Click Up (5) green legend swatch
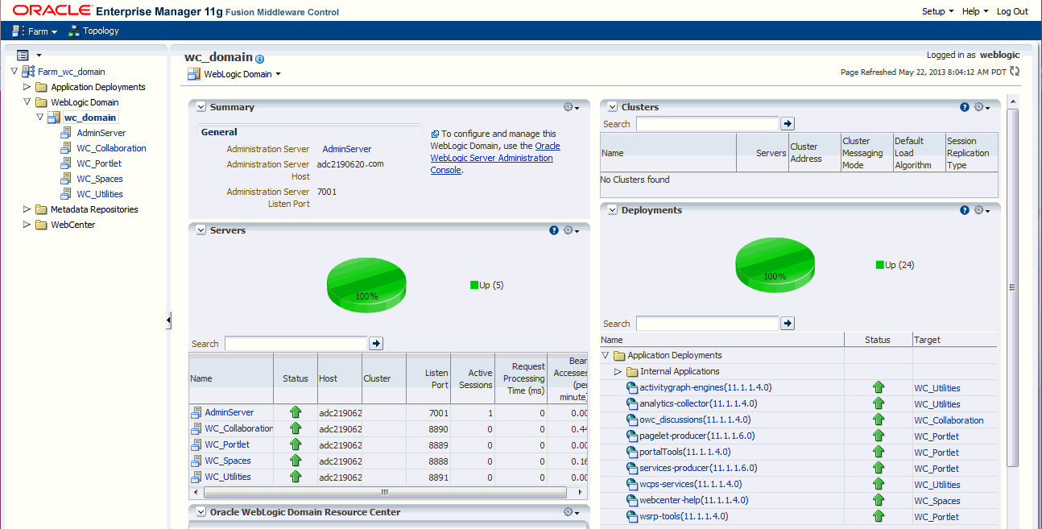 pyautogui.click(x=474, y=285)
